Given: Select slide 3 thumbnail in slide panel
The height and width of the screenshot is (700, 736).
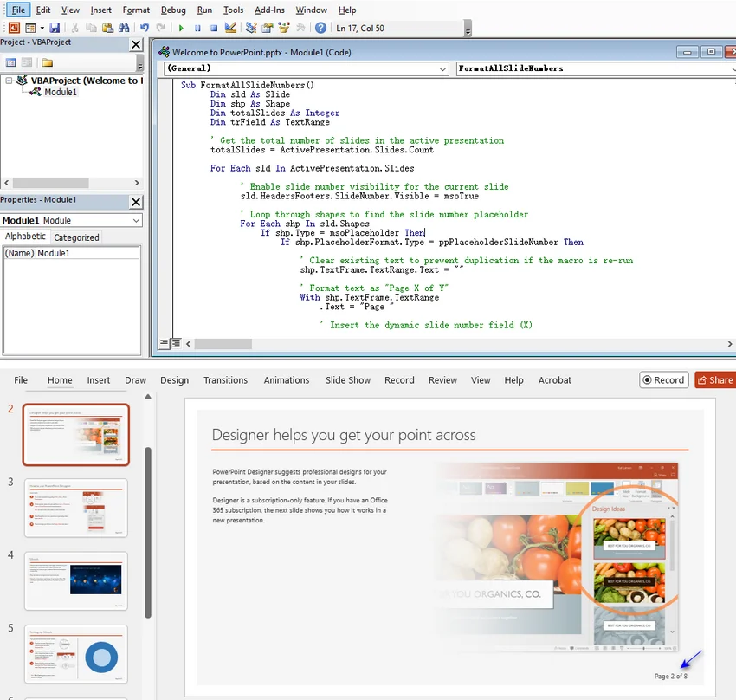Looking at the screenshot, I should [76, 508].
